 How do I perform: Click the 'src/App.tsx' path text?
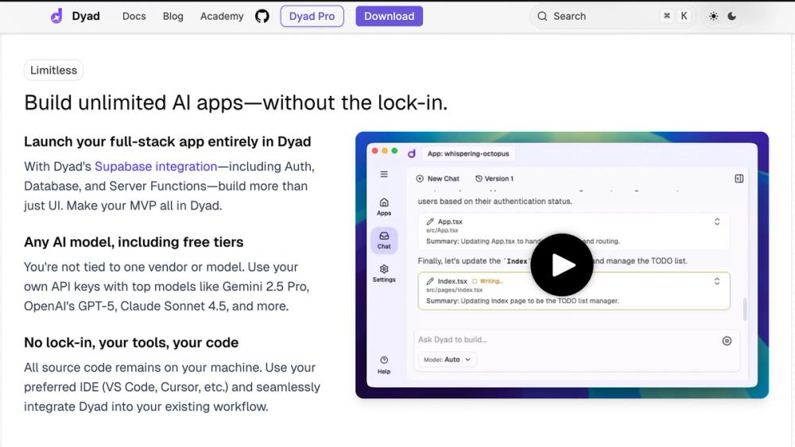441,230
